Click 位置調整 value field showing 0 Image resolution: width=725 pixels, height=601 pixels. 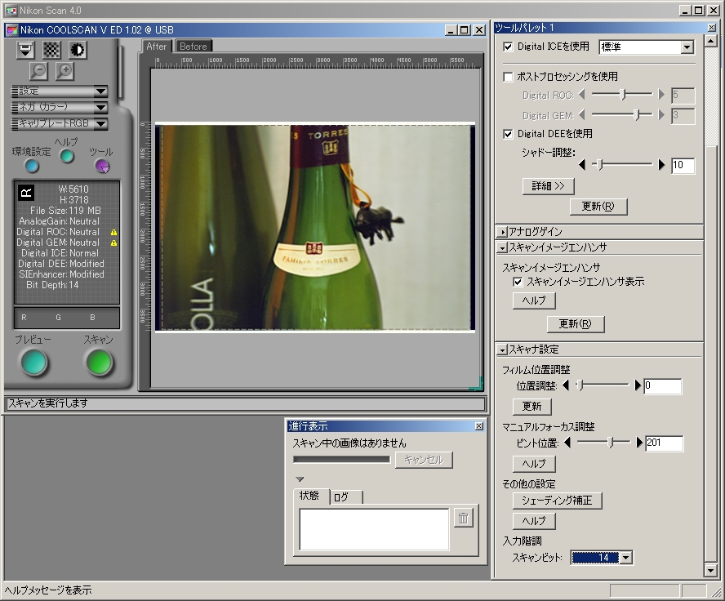[x=662, y=385]
